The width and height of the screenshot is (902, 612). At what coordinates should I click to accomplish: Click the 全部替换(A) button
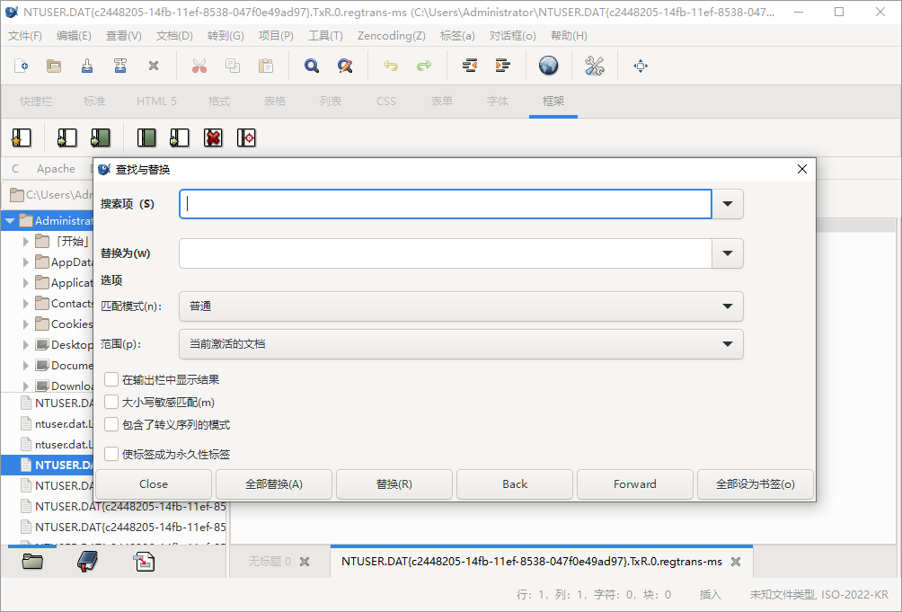coord(274,484)
